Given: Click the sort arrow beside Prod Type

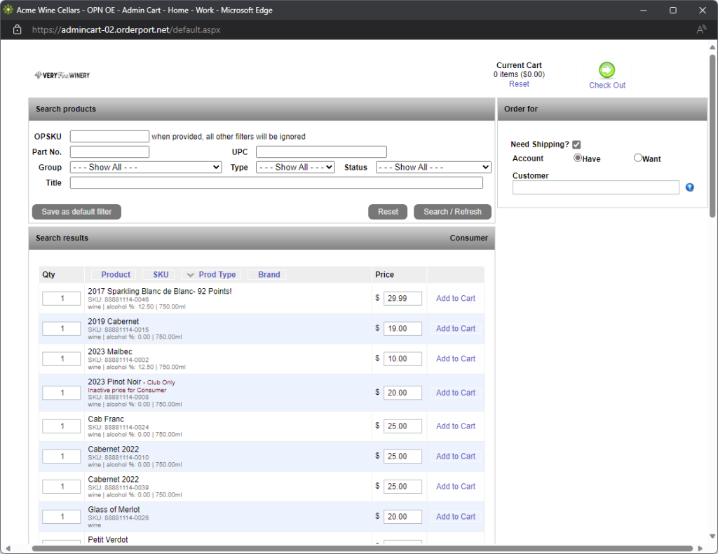Looking at the screenshot, I should pyautogui.click(x=190, y=275).
